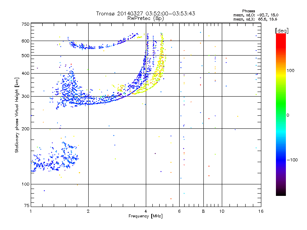The height and width of the screenshot is (230, 307).
Task: Select the "RwPretec (8p)" subtitle
Action: click(x=145, y=18)
